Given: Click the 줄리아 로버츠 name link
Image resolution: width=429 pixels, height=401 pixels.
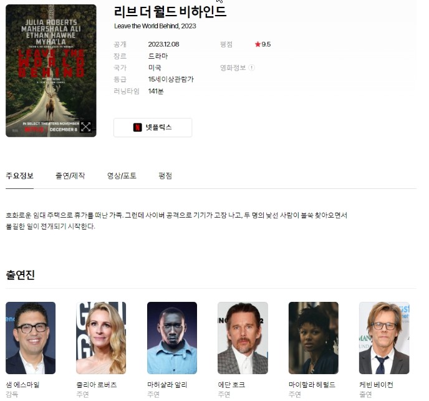Looking at the screenshot, I should pos(97,385).
